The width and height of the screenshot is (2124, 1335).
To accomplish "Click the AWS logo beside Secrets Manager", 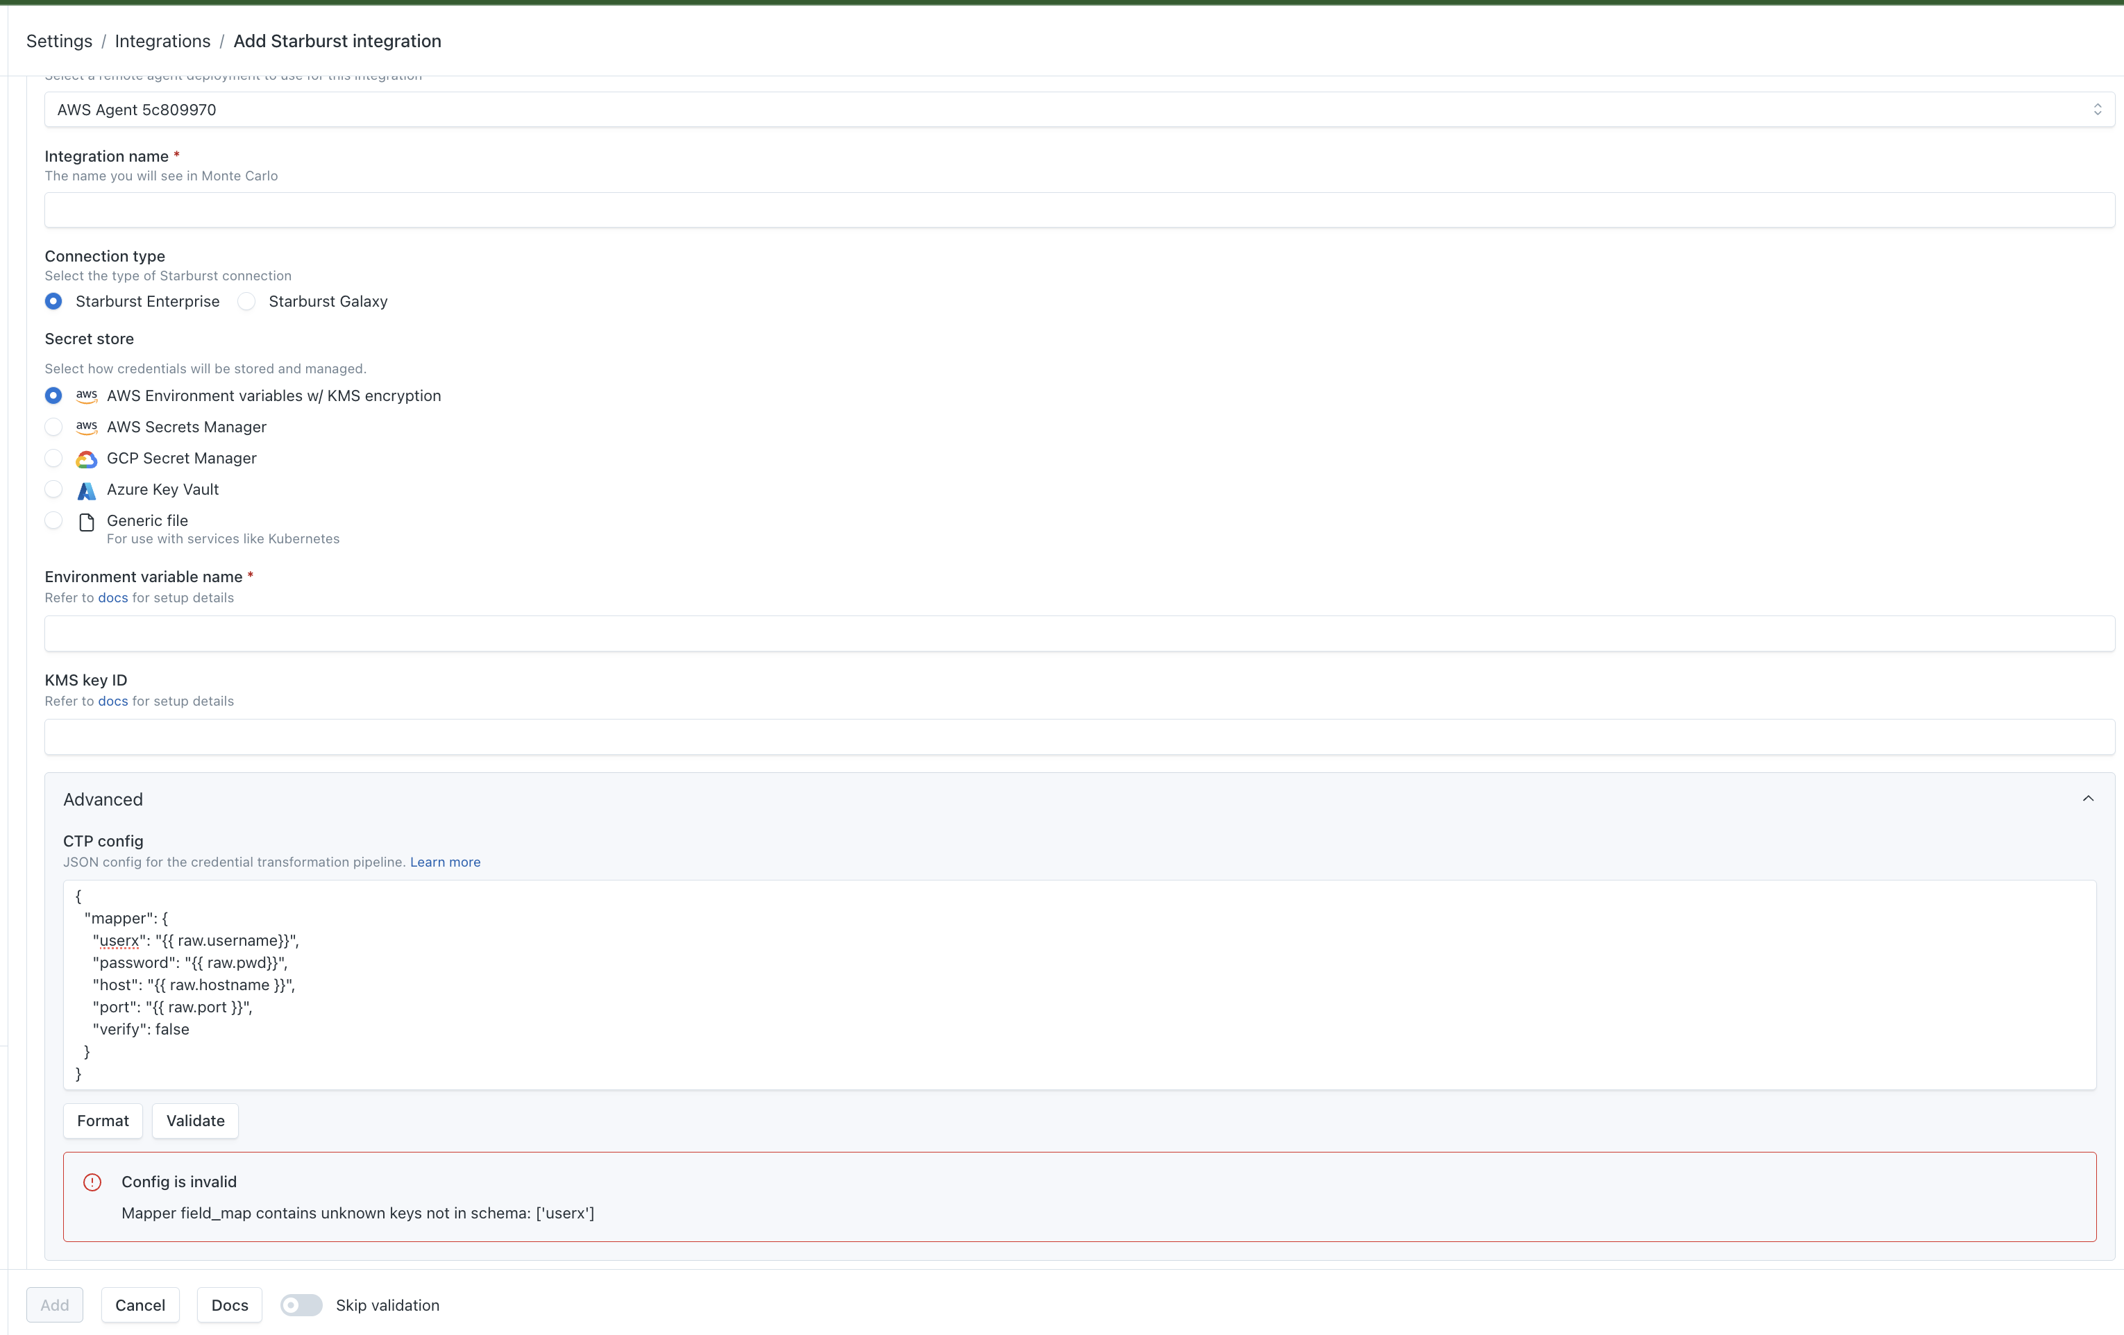I will (87, 427).
